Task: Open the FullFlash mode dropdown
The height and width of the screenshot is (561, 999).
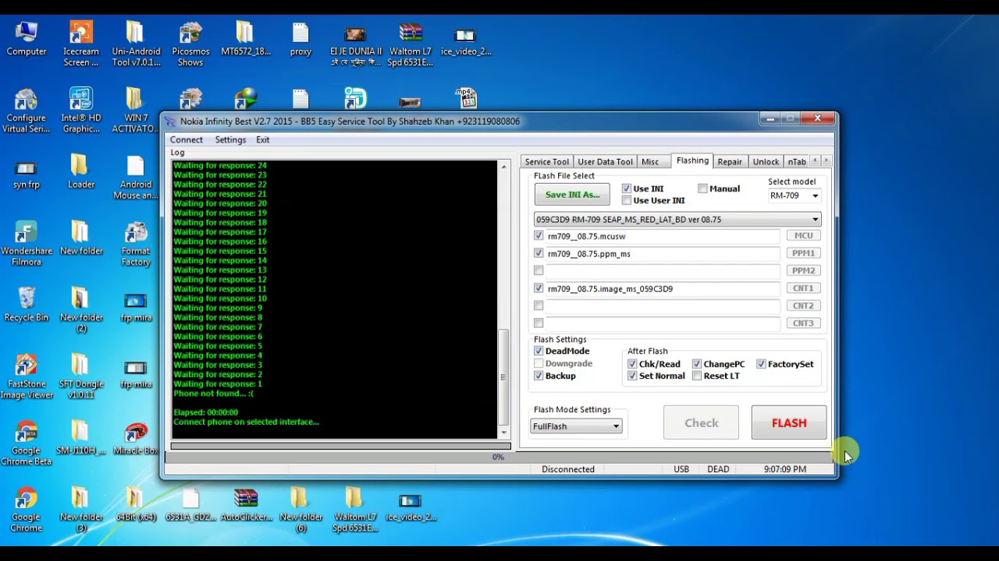Action: [576, 426]
